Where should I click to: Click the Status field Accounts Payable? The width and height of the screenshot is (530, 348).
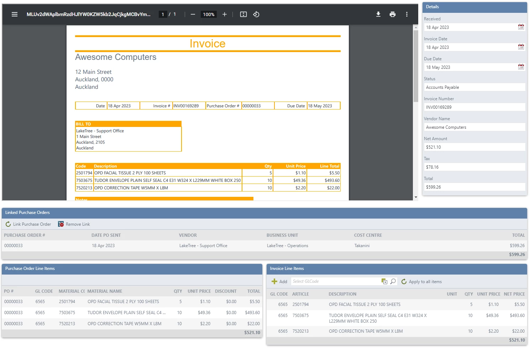coord(474,87)
